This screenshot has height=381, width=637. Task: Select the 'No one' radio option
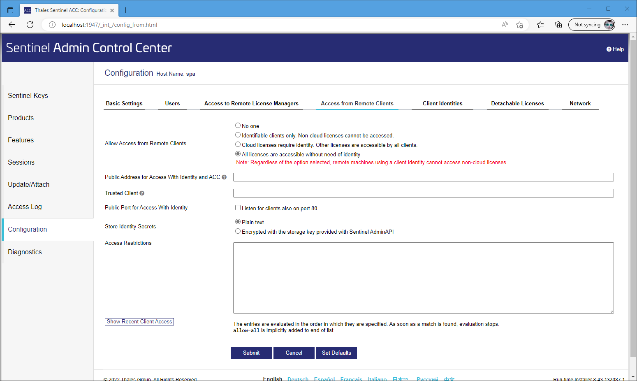pyautogui.click(x=238, y=125)
